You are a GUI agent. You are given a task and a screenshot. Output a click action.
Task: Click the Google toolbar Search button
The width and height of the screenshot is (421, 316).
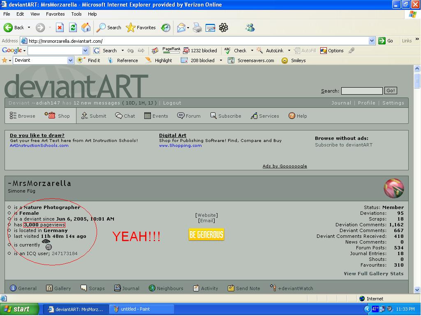click(105, 51)
